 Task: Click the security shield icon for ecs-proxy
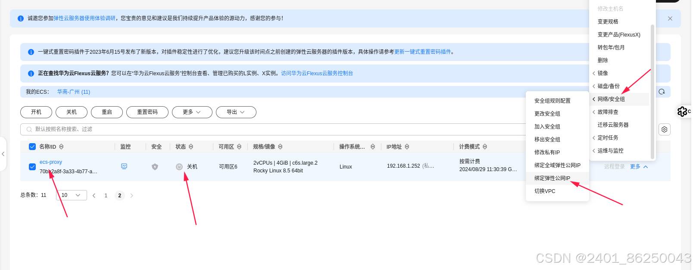coord(155,167)
